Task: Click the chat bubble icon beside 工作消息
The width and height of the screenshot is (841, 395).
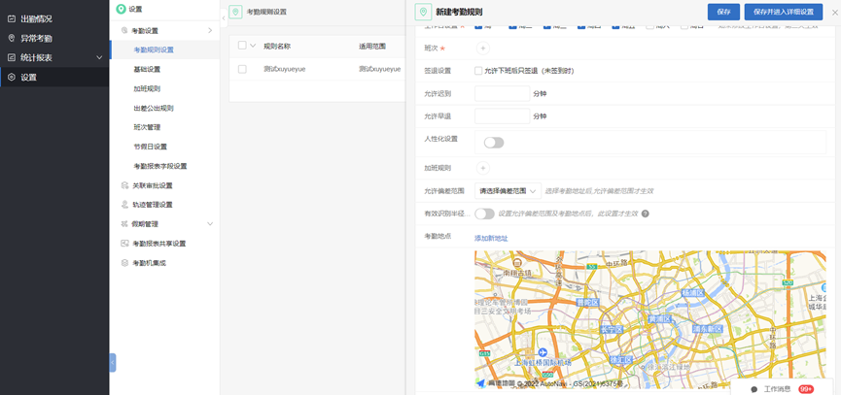Action: (754, 389)
